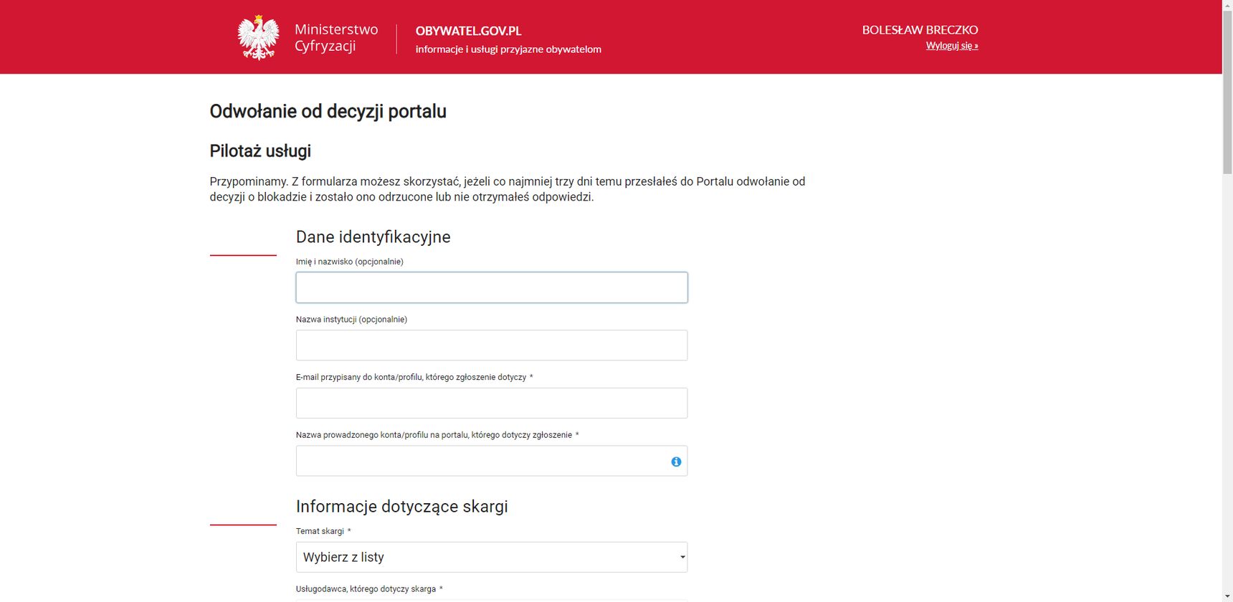Open the OBYWATEL.GOV.PL site link

tap(468, 31)
